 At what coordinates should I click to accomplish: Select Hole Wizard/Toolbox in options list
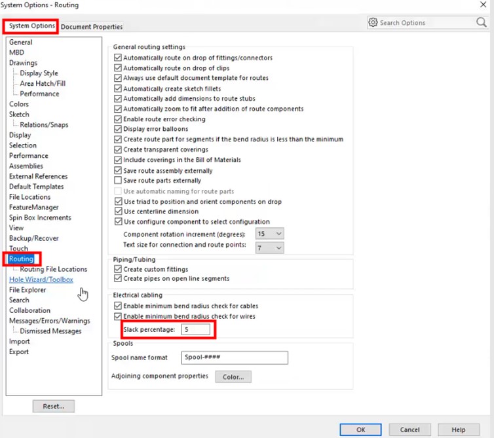point(41,280)
